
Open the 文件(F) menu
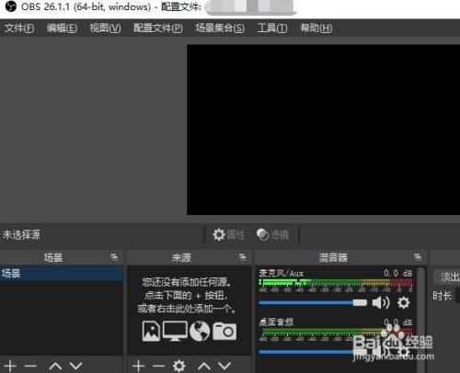pos(19,28)
